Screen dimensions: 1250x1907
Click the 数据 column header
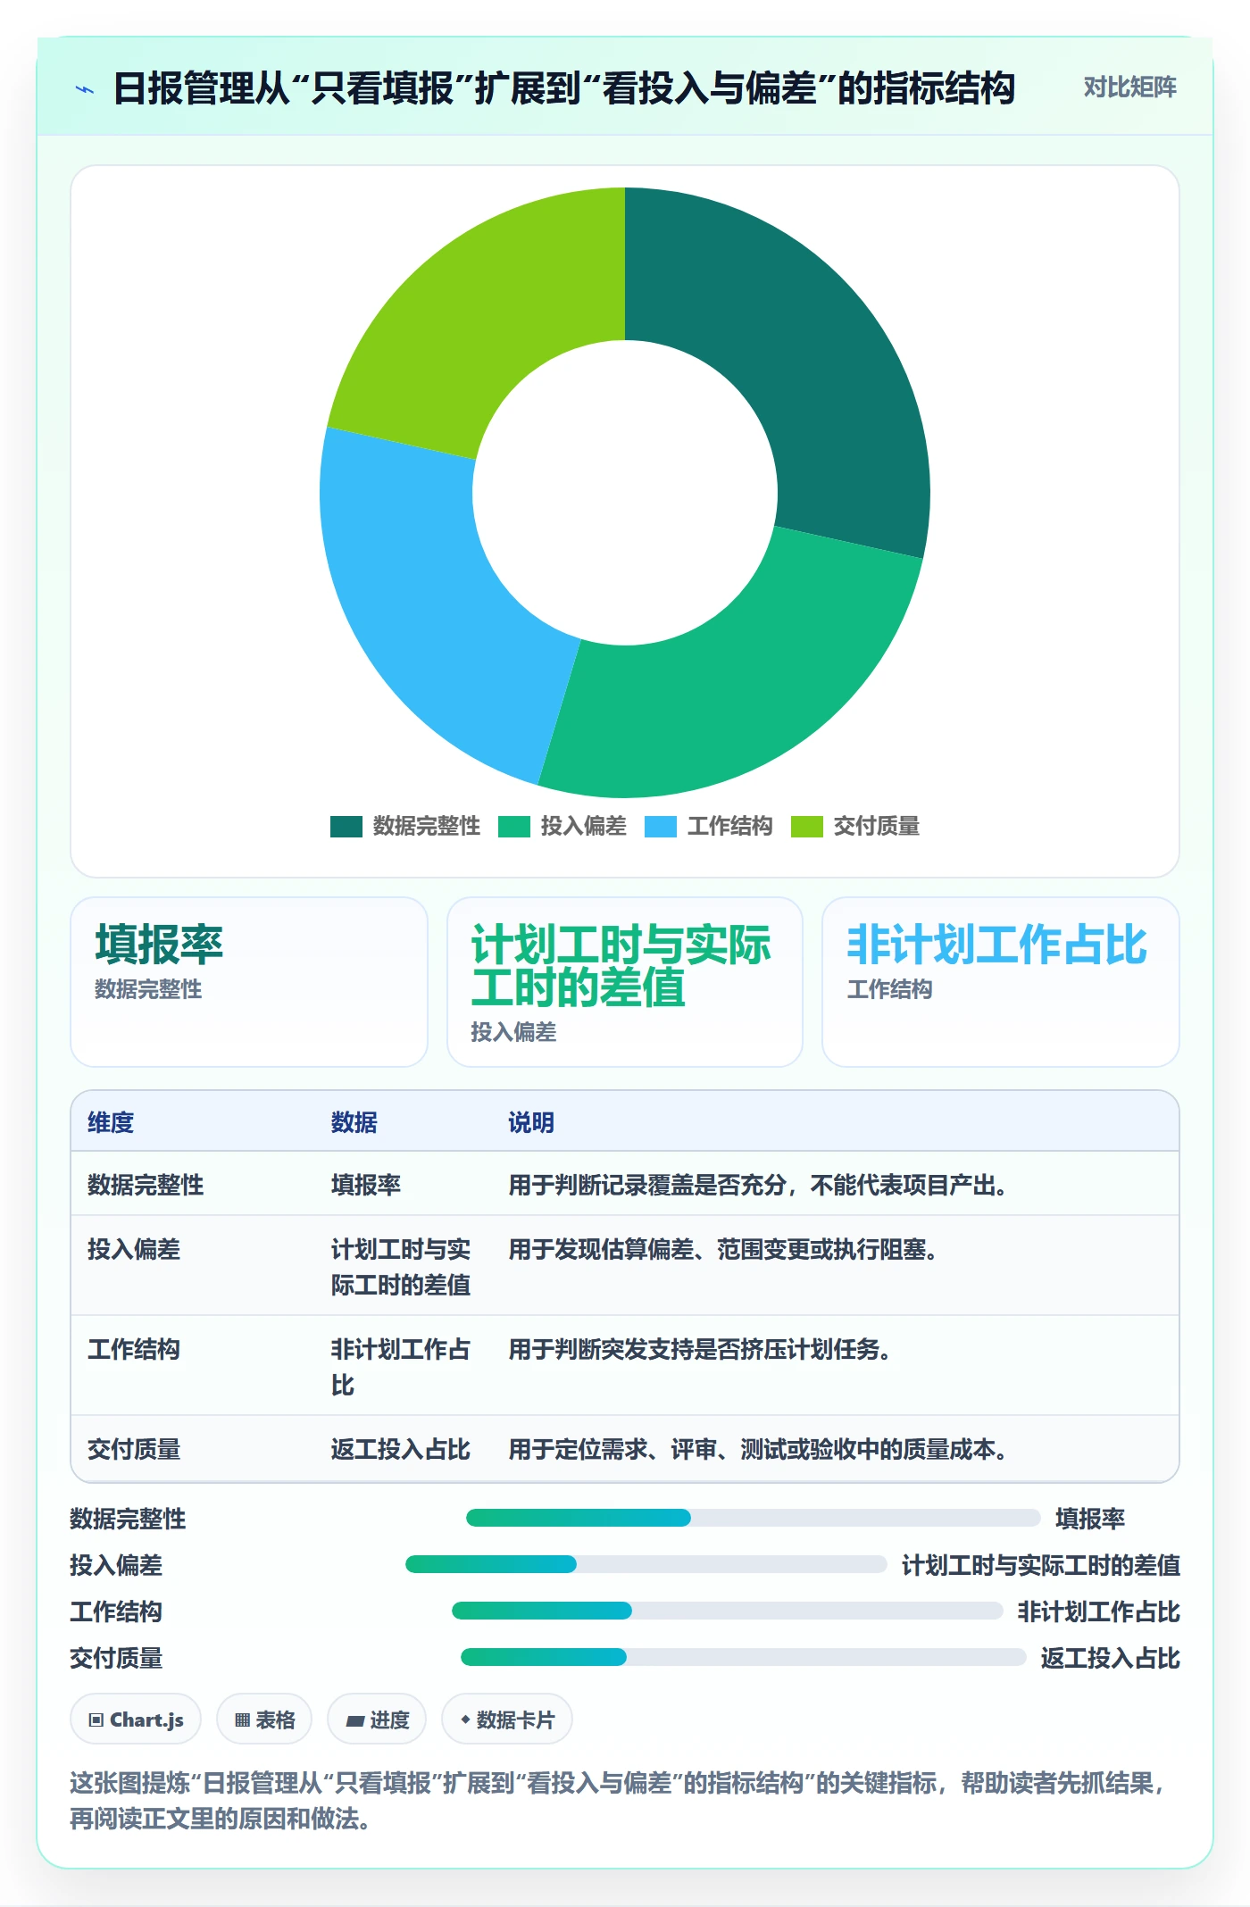[354, 1122]
